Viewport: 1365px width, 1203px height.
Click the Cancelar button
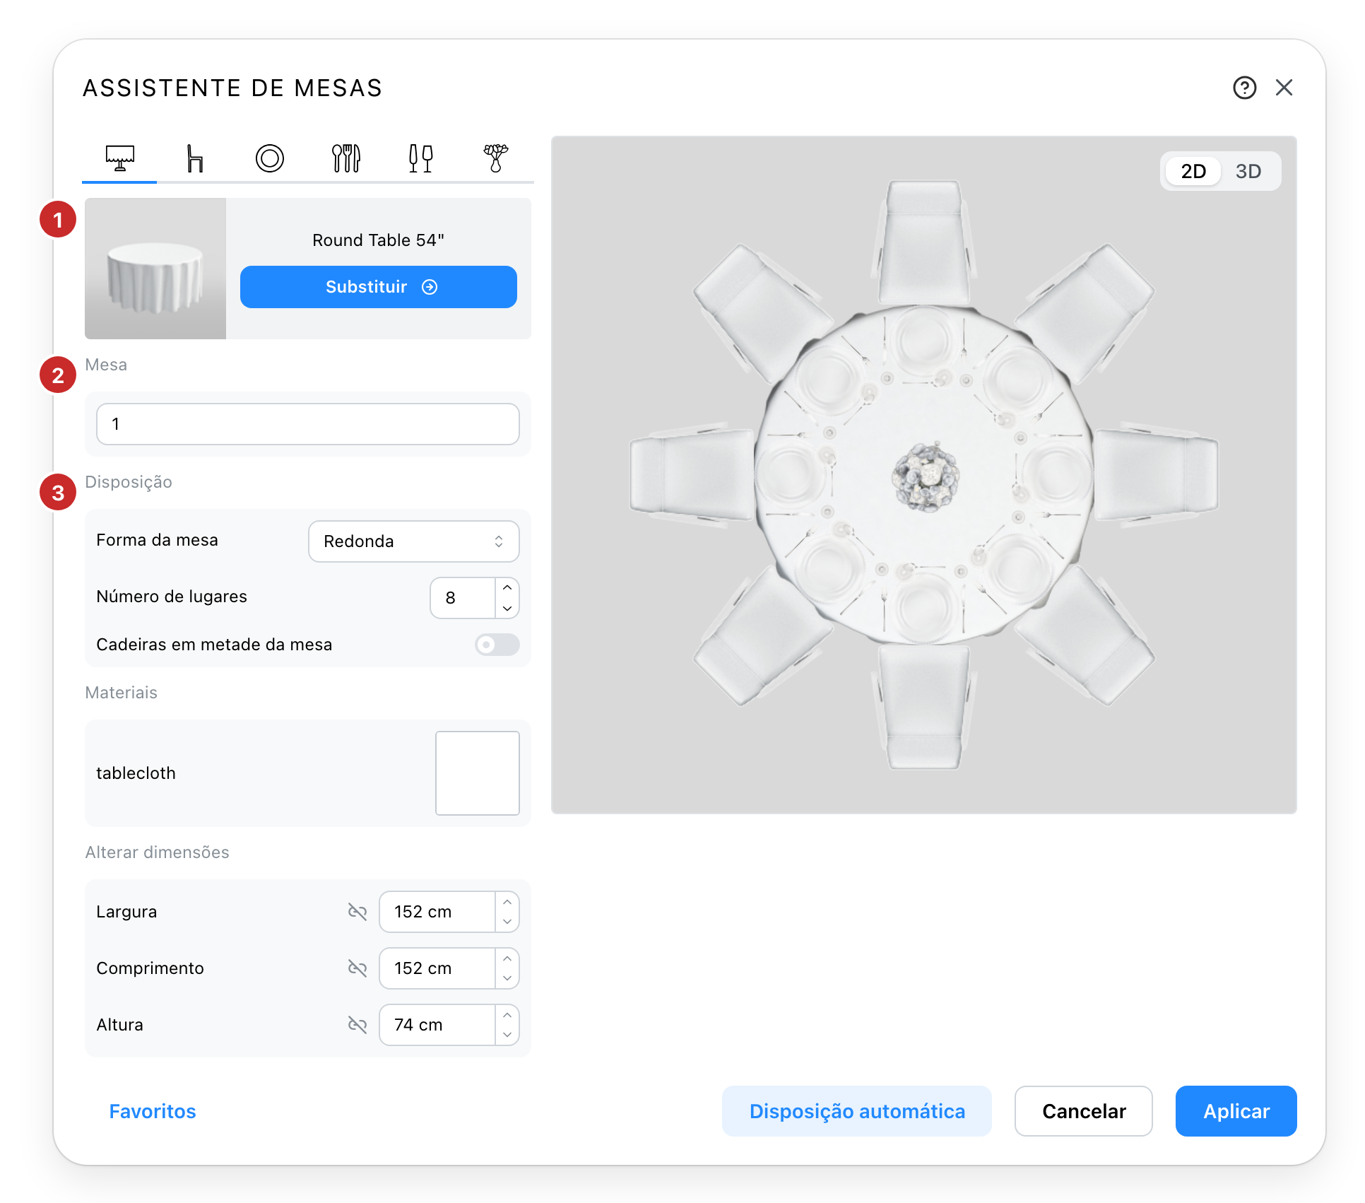[x=1084, y=1111]
